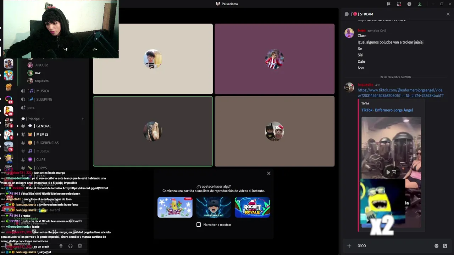This screenshot has height=255, width=454.
Task: Open the muted MUSICA text channel
Action: (x=52, y=151)
